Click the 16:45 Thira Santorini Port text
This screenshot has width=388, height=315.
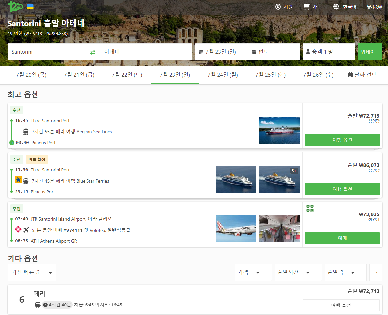click(x=42, y=121)
